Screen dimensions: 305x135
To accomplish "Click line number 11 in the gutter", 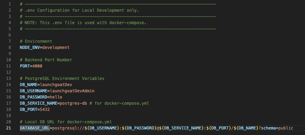I will 9,66.
